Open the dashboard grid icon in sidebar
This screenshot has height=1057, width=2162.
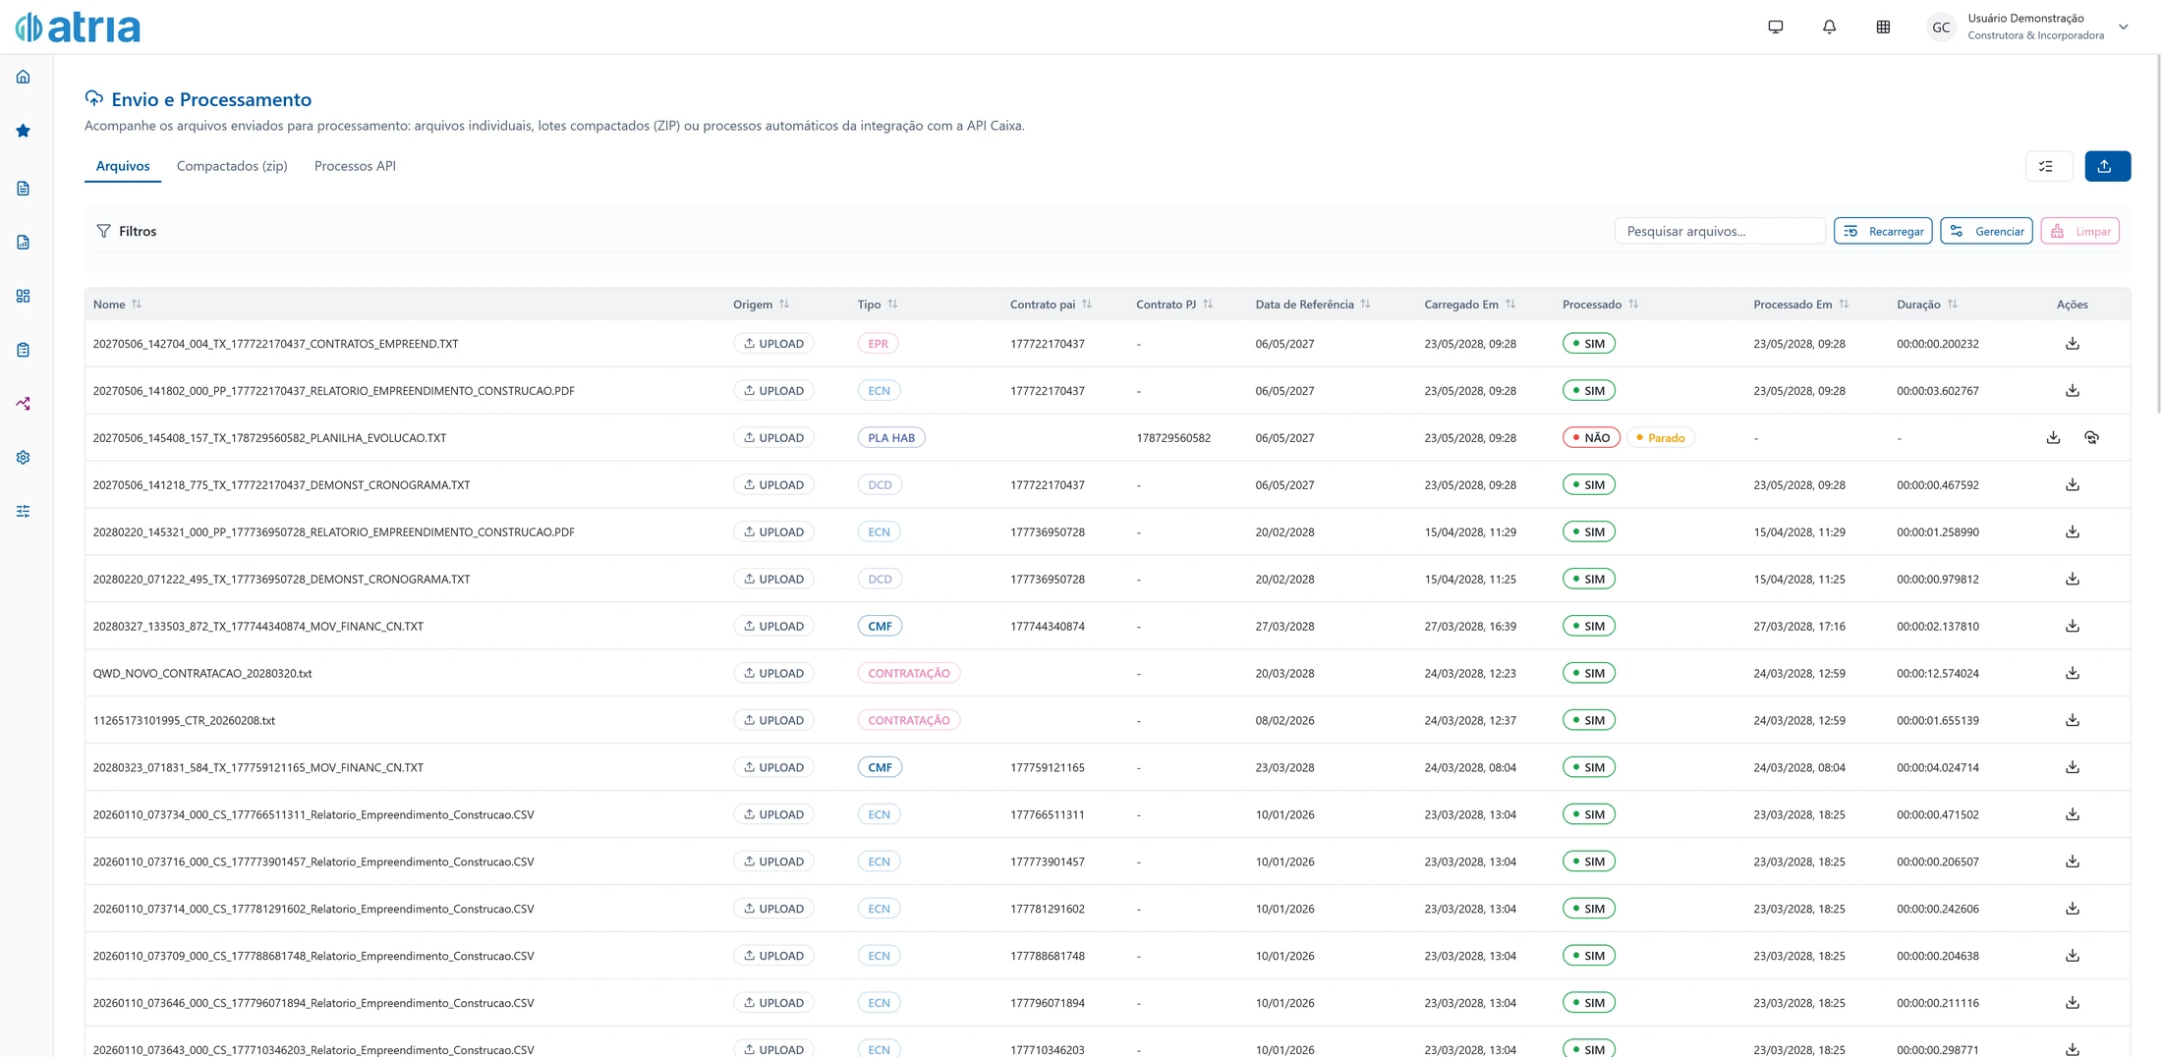coord(23,296)
